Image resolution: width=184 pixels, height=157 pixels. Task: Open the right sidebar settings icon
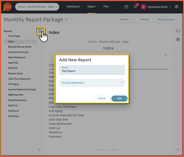tap(178, 40)
